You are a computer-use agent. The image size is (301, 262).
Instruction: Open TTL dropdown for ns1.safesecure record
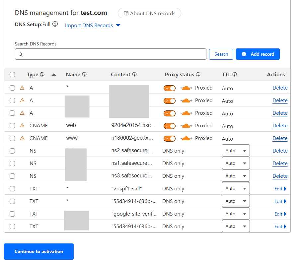pyautogui.click(x=236, y=163)
